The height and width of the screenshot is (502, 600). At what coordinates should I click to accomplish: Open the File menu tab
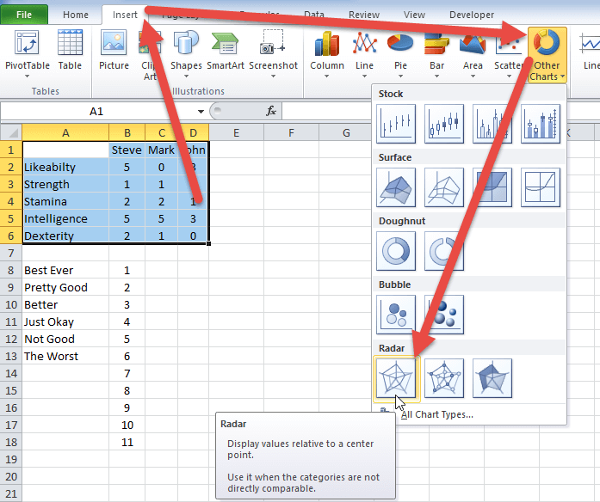(25, 15)
